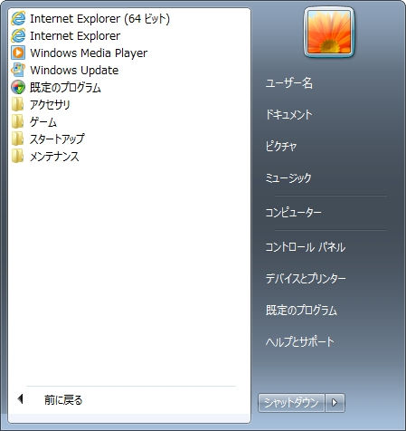
Task: Click the Internet Explorer (64 ビット) icon
Action: click(18, 18)
